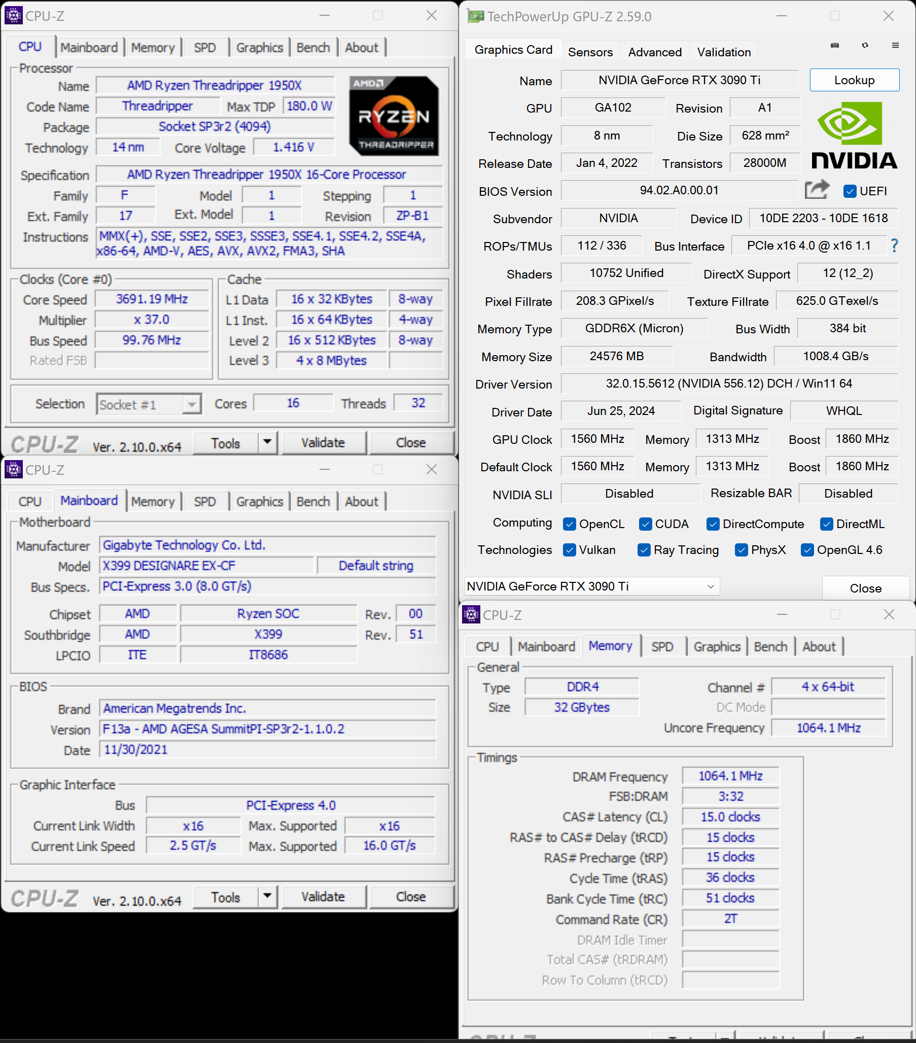The image size is (916, 1043).
Task: Click the NVIDIA logo in GPU-Z
Action: pos(854,136)
